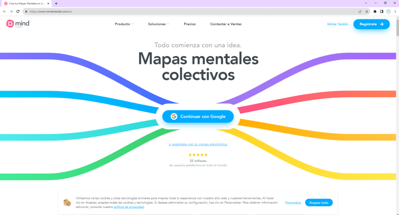Viewport: 399px width, 215px height.
Task: Toggle the browser side panel icon
Action: 382,11
